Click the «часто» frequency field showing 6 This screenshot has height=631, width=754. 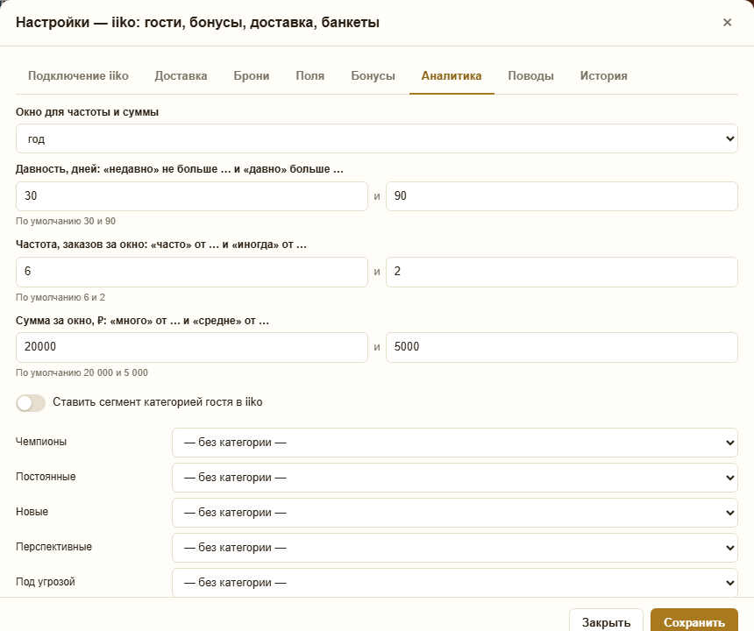pyautogui.click(x=192, y=272)
